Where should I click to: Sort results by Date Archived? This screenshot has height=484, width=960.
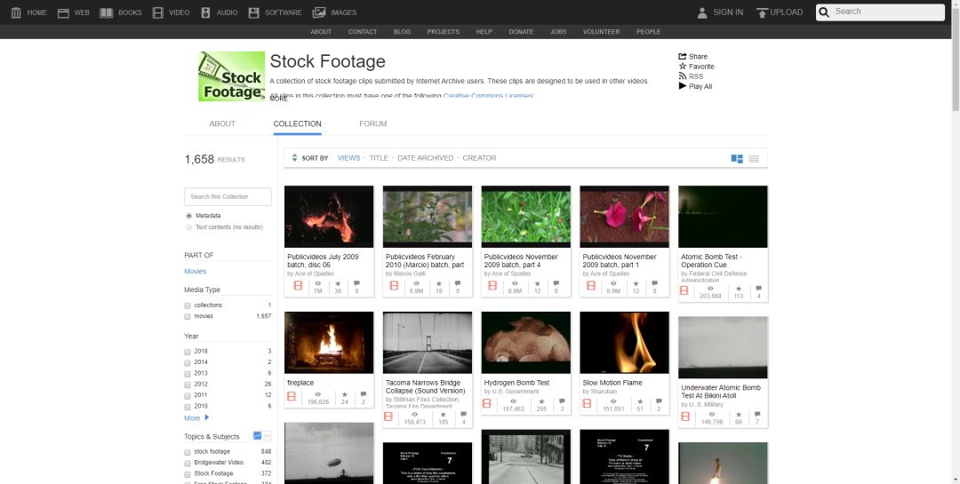(425, 158)
